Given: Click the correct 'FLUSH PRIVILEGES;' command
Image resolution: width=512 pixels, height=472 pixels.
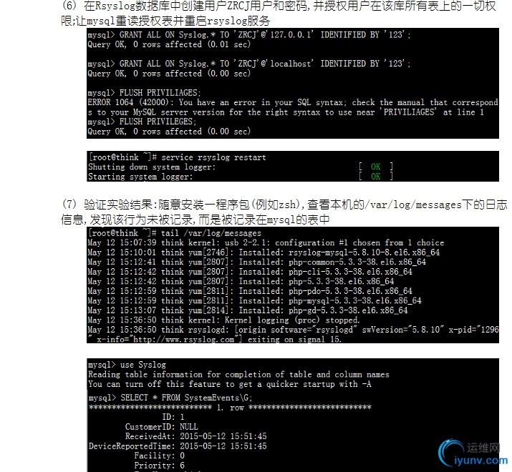Looking at the screenshot, I should (x=142, y=122).
